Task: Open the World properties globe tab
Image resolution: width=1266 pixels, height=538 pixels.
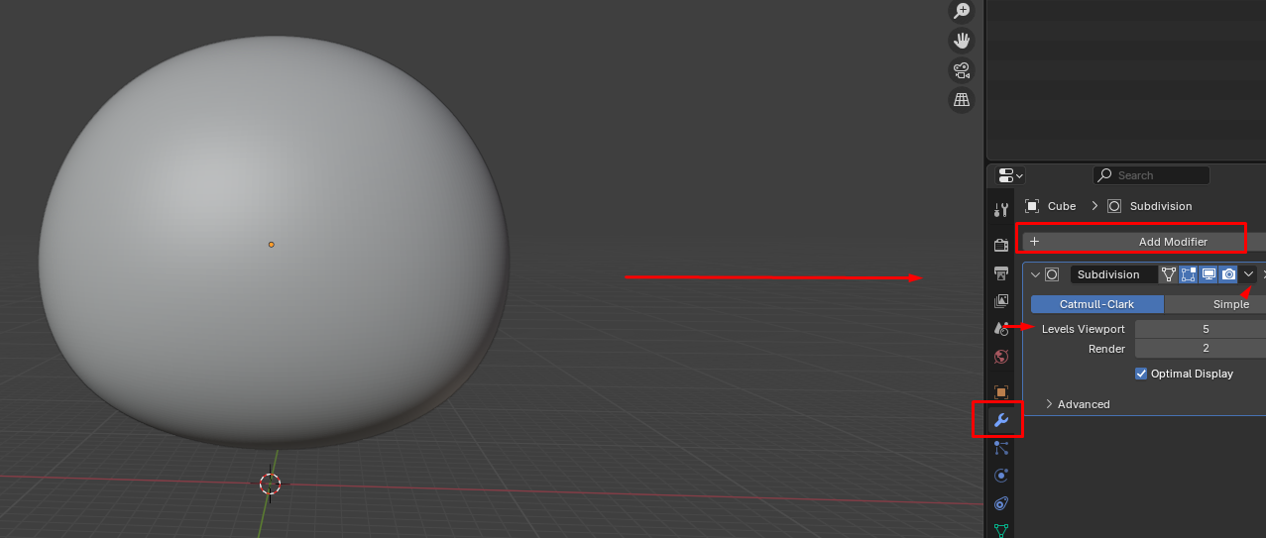Action: coord(1001,356)
